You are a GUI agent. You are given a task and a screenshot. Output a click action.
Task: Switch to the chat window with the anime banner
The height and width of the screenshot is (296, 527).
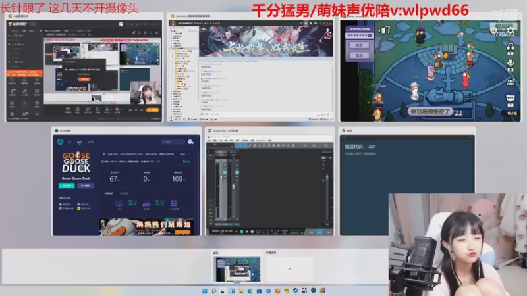[x=251, y=67]
